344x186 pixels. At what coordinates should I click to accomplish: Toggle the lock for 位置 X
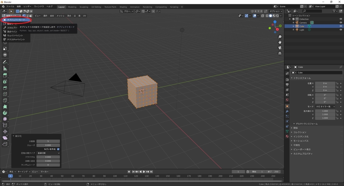pos(337,83)
